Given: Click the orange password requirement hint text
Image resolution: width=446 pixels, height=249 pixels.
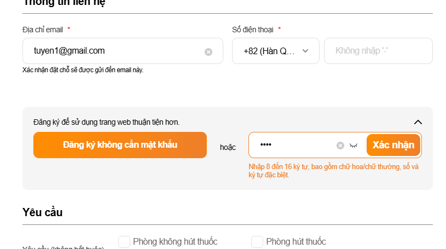Looking at the screenshot, I should tap(333, 171).
